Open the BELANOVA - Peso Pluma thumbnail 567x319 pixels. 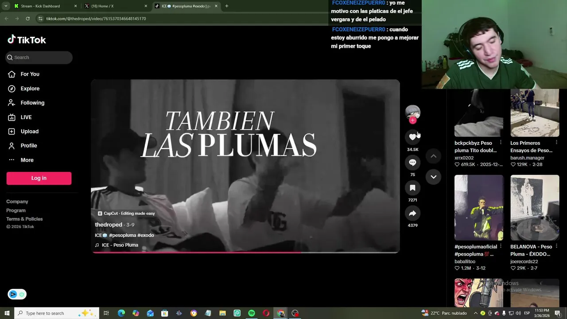tap(535, 207)
